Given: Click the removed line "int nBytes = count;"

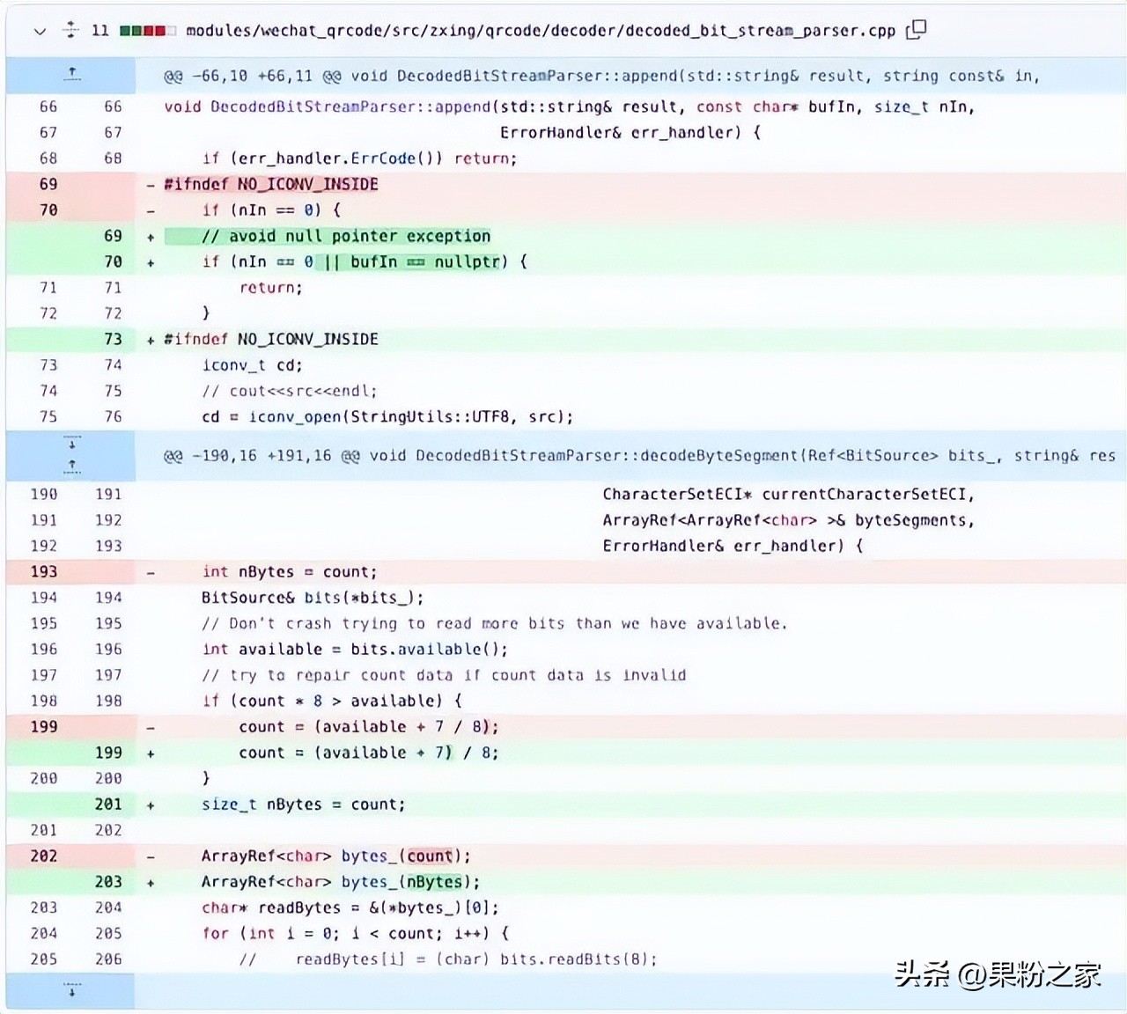Looking at the screenshot, I should point(290,572).
